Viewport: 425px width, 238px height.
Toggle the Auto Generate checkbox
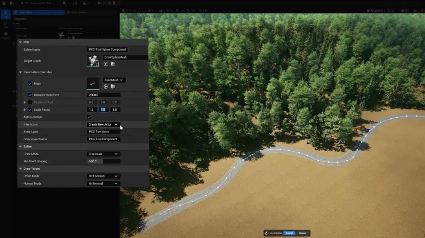click(x=89, y=117)
